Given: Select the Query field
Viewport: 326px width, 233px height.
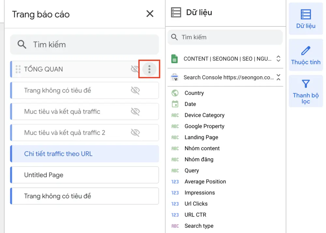Looking at the screenshot, I should point(192,170).
